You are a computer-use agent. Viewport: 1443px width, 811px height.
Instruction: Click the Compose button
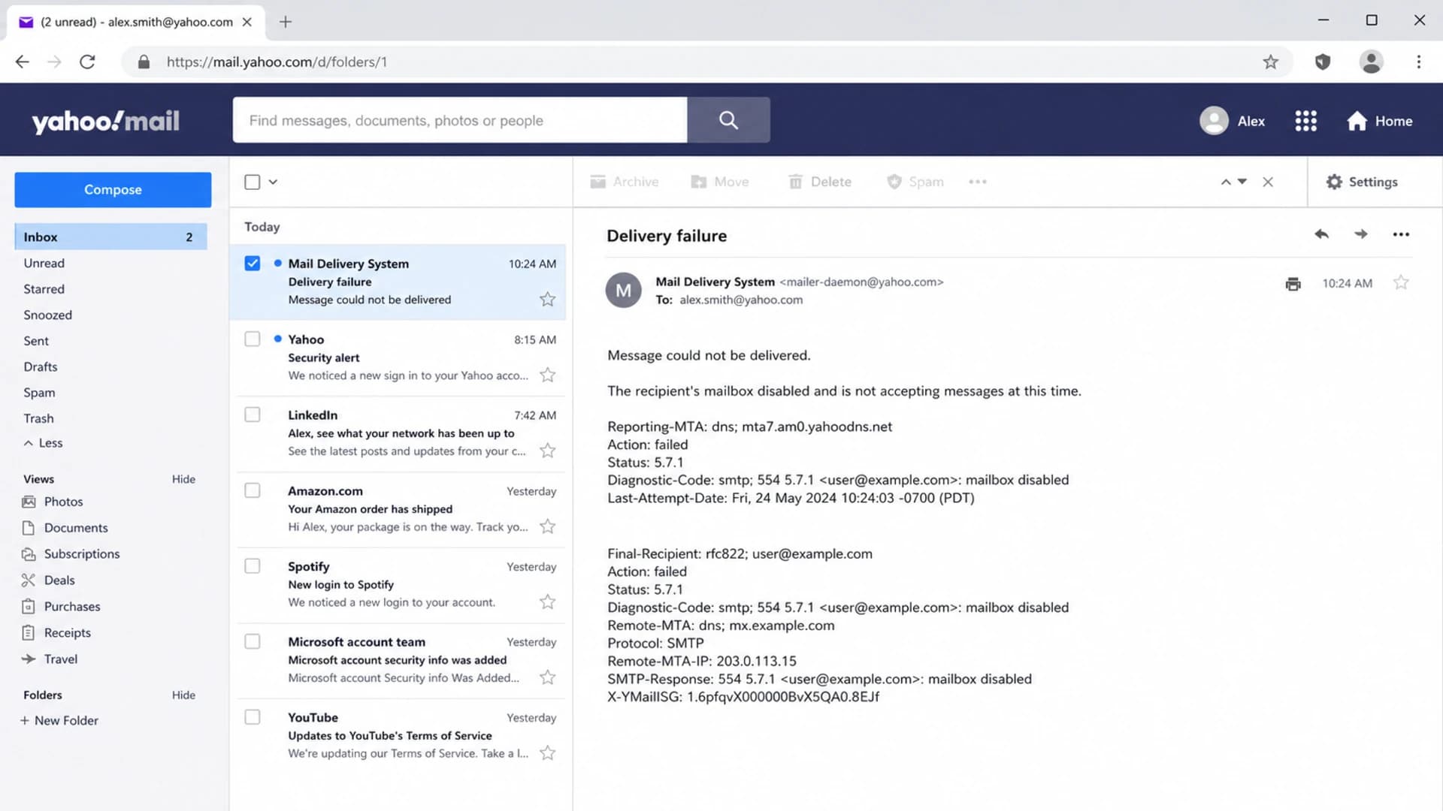[113, 189]
